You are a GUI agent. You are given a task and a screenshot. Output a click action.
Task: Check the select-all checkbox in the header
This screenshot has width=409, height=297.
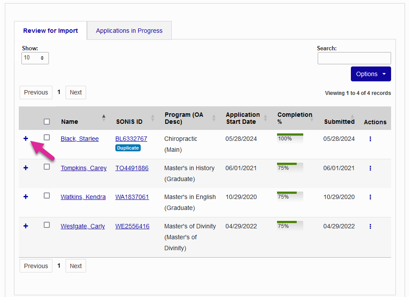pyautogui.click(x=47, y=122)
